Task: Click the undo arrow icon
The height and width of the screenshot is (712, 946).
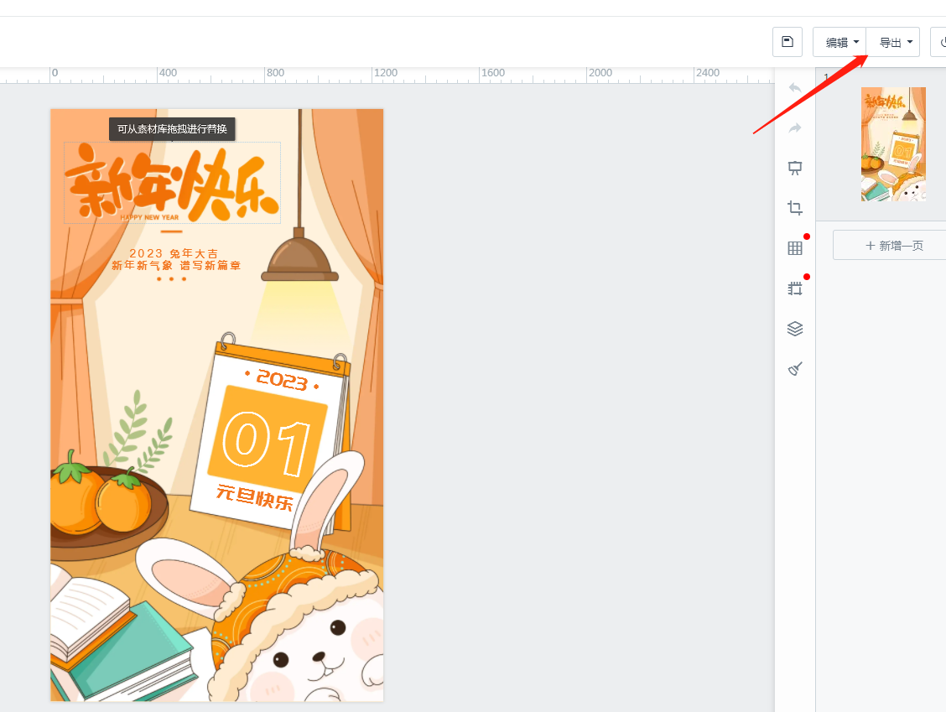Action: click(x=795, y=88)
